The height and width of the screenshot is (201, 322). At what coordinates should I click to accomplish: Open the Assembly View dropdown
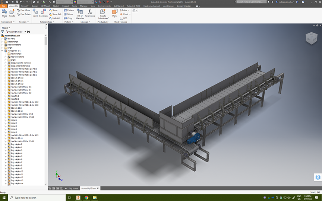pyautogui.click(x=16, y=32)
